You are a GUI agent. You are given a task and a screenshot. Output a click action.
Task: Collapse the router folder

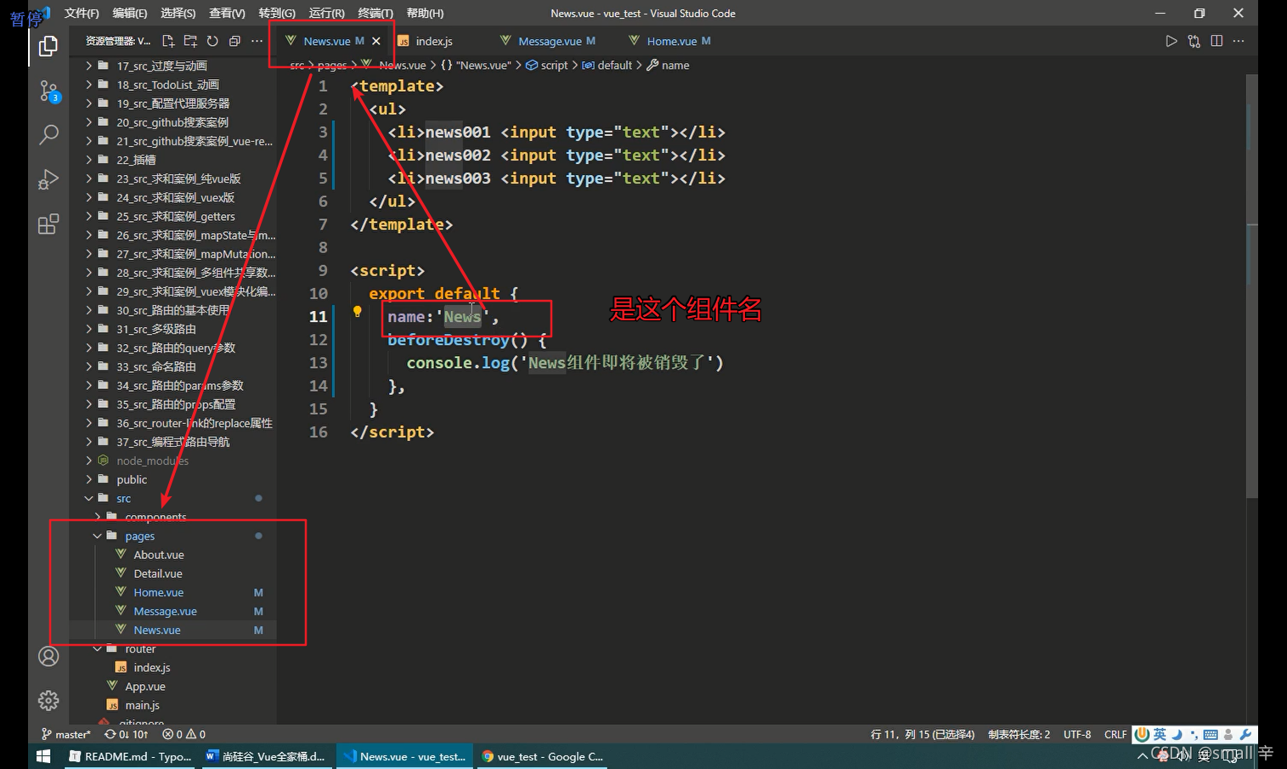click(x=174, y=648)
